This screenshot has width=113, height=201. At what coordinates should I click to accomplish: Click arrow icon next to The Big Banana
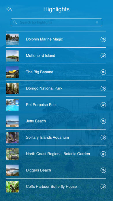[x=103, y=72]
